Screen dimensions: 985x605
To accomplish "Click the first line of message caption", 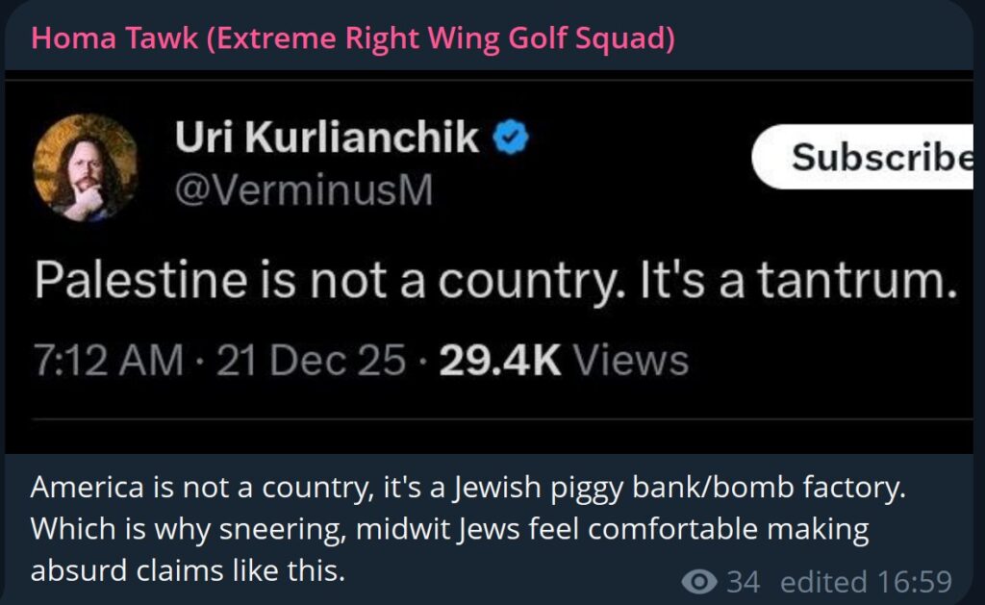I will tap(468, 489).
